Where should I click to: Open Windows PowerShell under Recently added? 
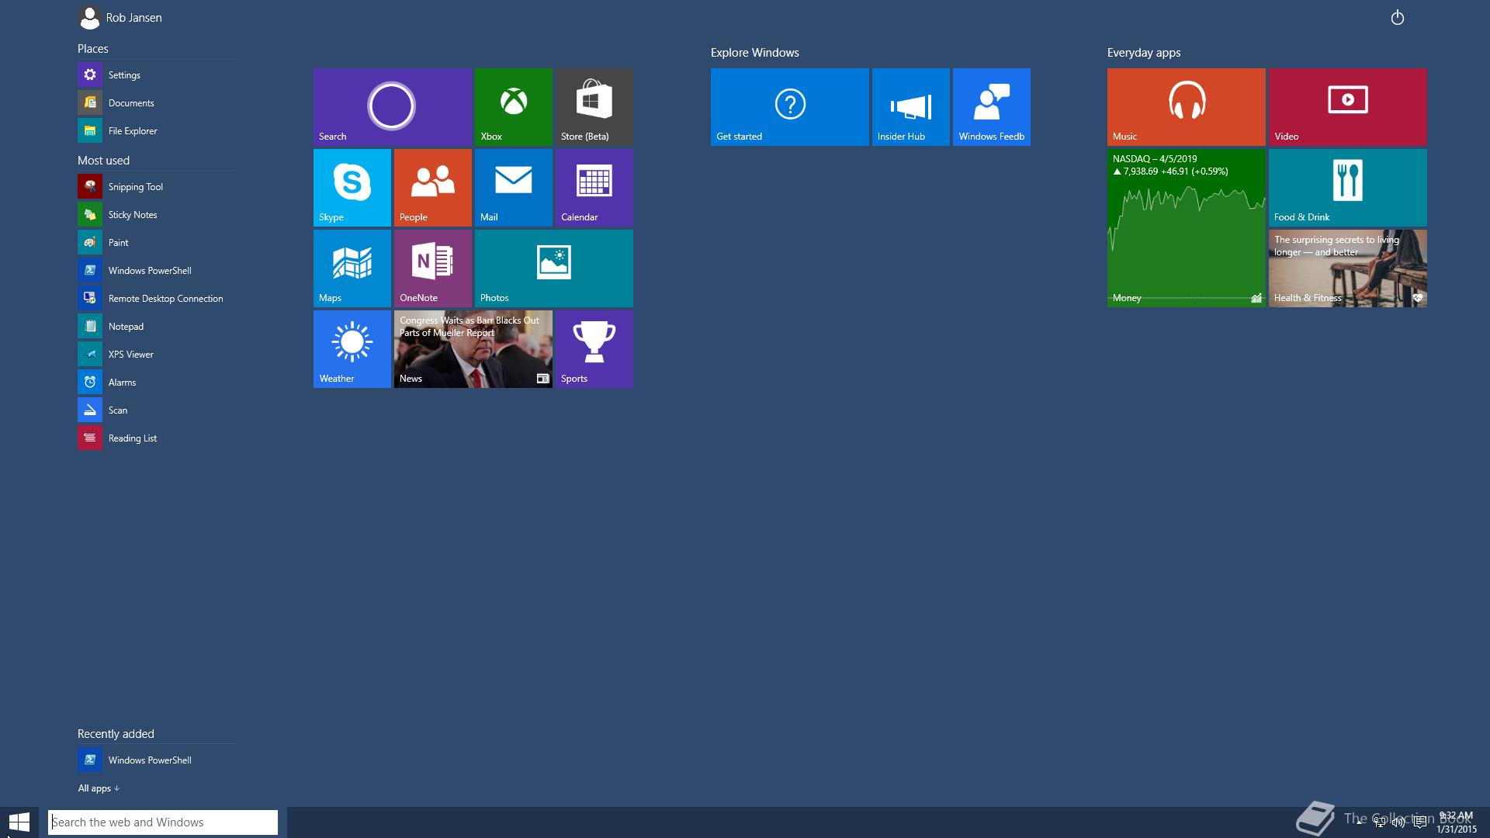coord(156,760)
